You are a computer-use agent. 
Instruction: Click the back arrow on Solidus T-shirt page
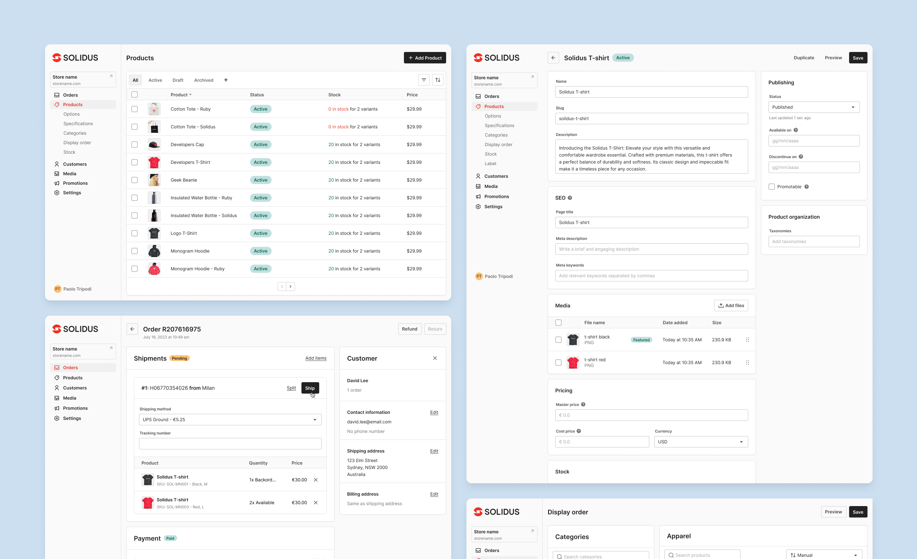pos(553,58)
